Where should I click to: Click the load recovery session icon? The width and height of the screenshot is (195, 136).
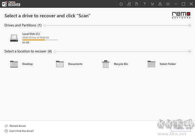(129, 4)
